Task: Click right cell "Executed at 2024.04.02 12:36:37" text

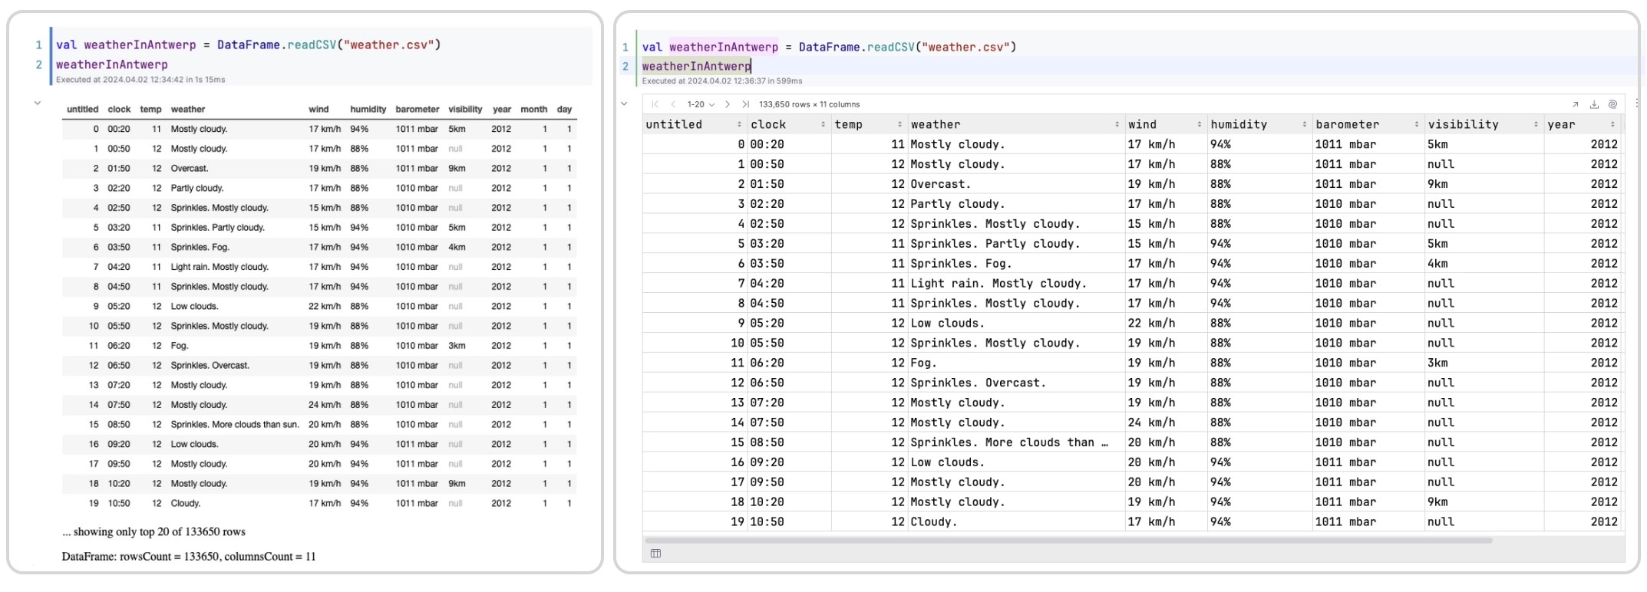Action: pos(722,81)
